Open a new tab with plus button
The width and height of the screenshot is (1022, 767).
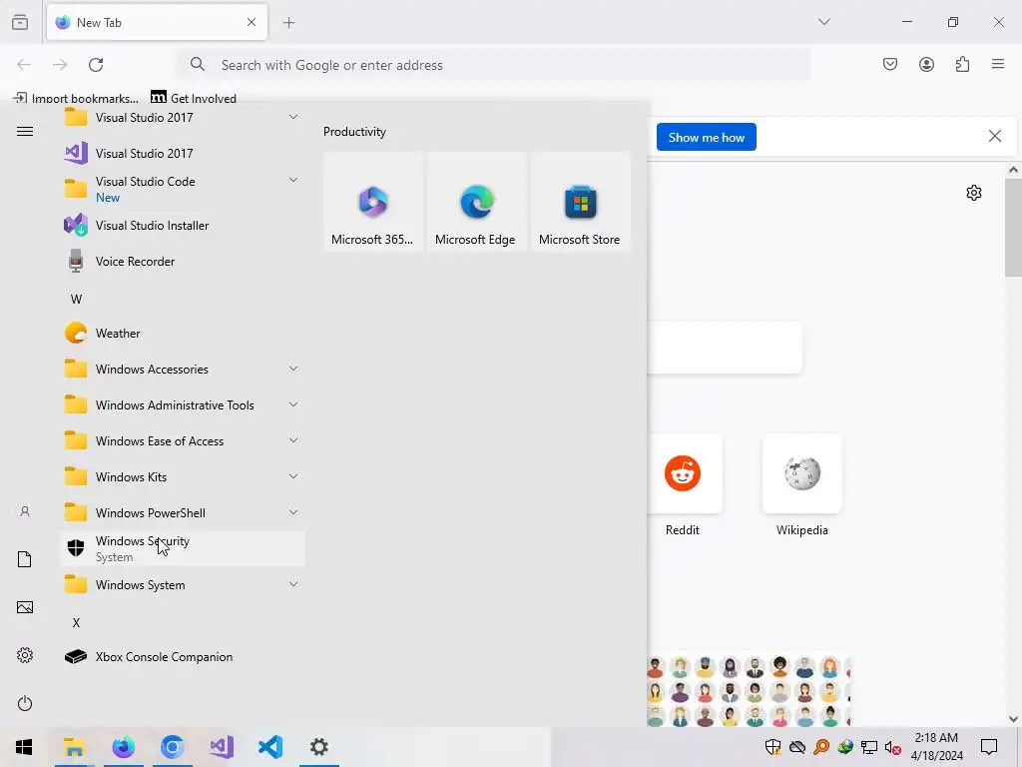pos(288,23)
